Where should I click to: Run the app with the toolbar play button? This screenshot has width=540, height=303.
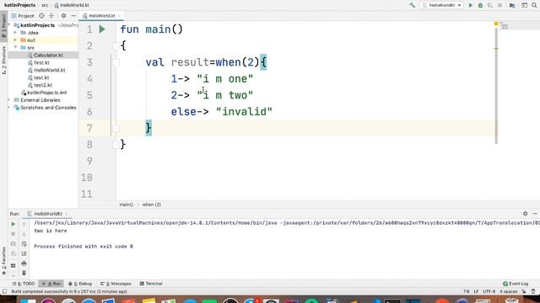(x=471, y=5)
